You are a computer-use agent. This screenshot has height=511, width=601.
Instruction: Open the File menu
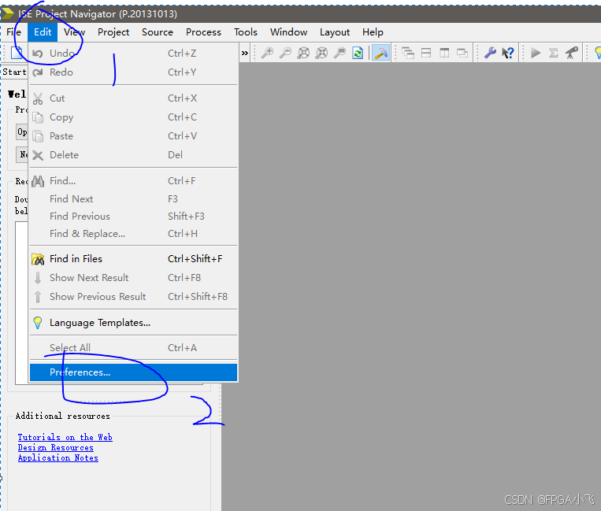(x=14, y=32)
